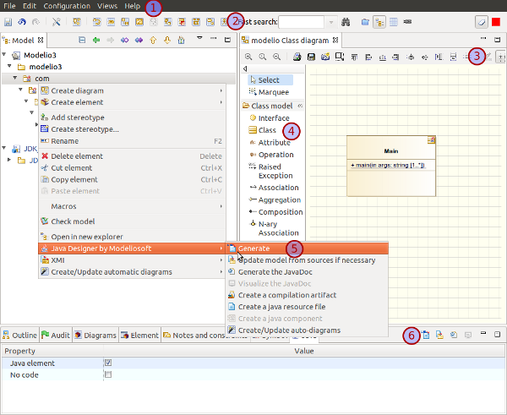This screenshot has width=507, height=415.
Task: Open the binoculars search icon
Action: [346, 22]
